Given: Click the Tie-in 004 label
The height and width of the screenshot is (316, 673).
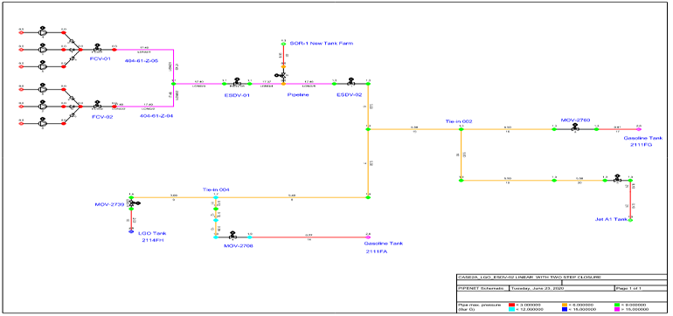Looking at the screenshot, I should coord(217,189).
